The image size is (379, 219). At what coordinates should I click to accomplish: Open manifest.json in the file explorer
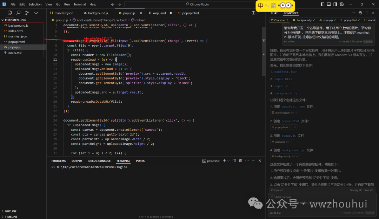coord(18,36)
